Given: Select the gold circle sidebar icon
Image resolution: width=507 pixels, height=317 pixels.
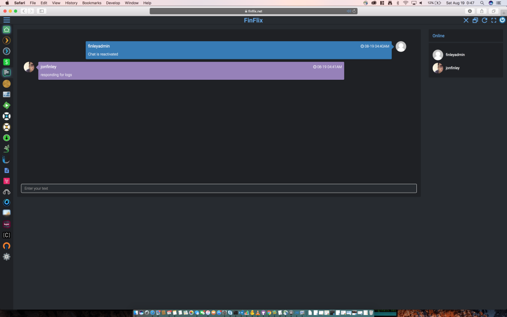Looking at the screenshot, I should (x=6, y=84).
